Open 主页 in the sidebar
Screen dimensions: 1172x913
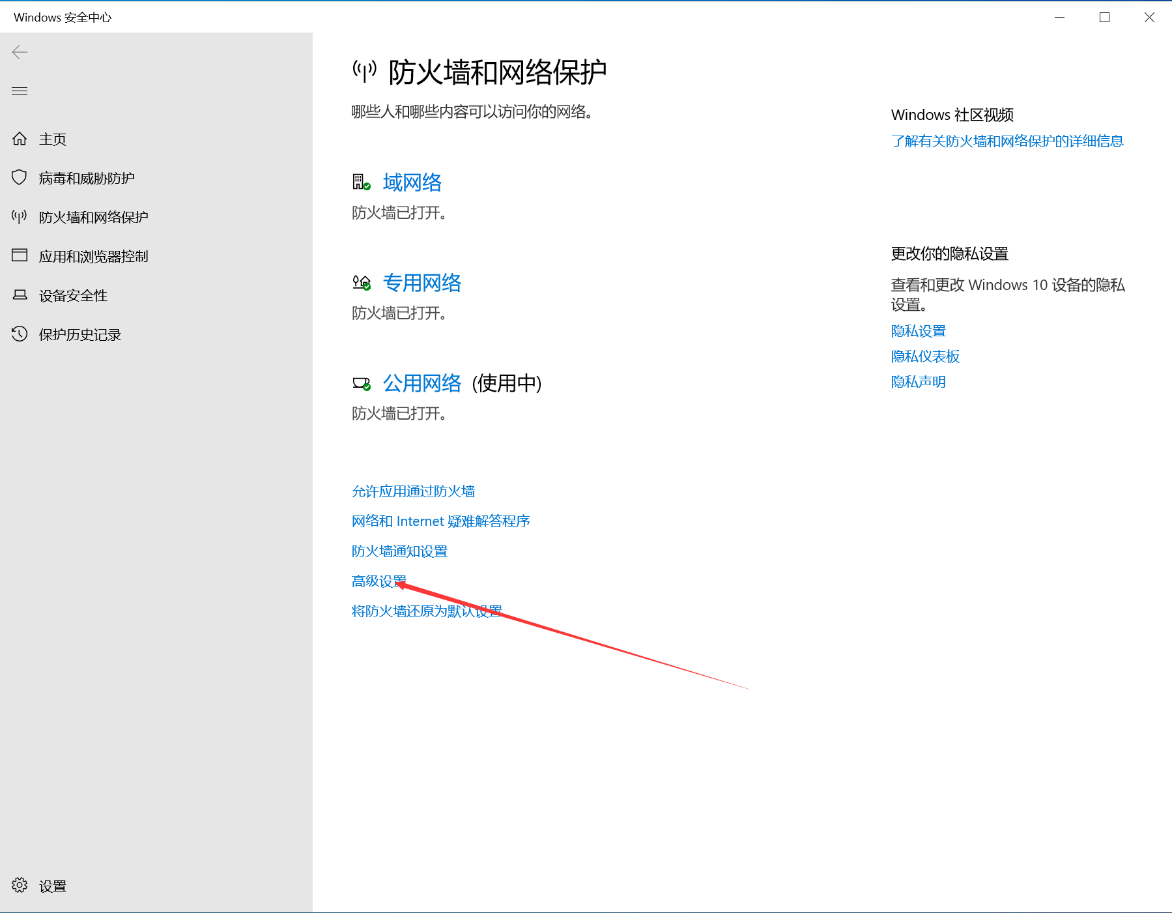coord(53,139)
